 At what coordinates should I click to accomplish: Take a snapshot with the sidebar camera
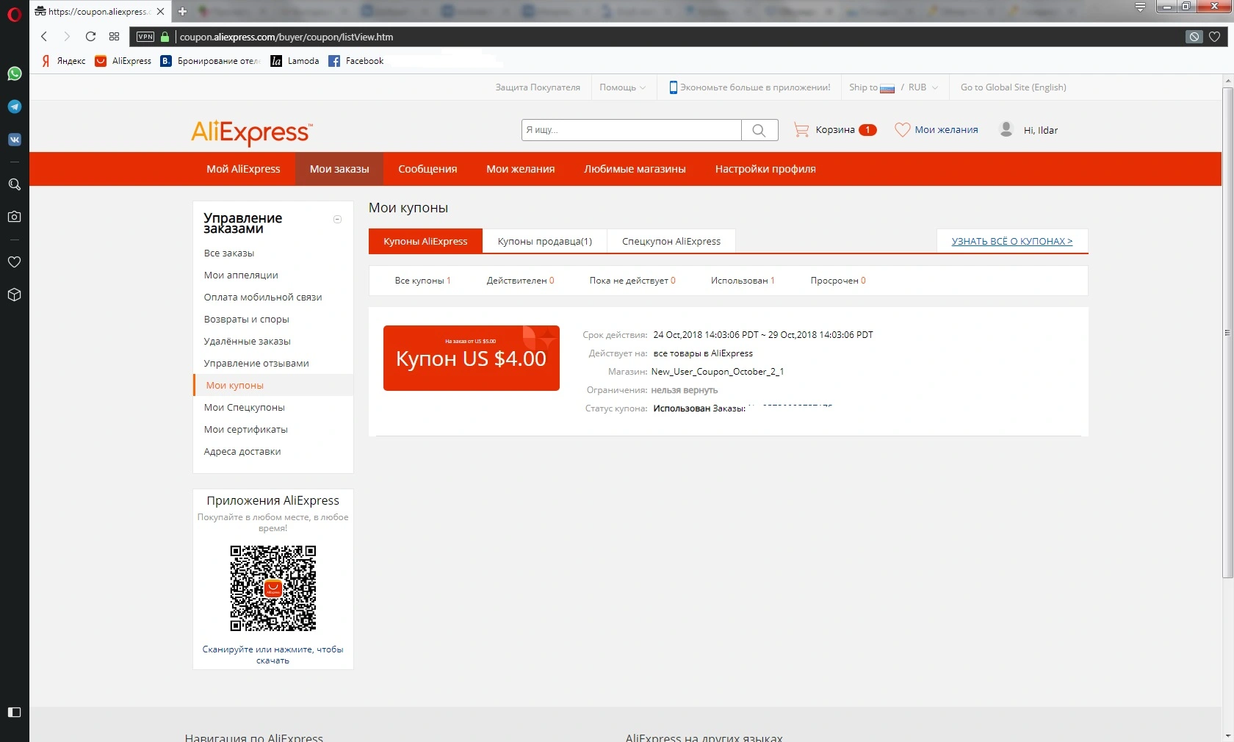tap(14, 217)
